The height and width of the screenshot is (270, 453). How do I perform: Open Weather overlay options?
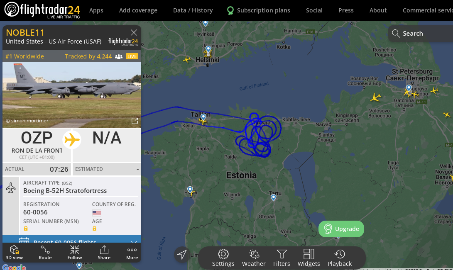pos(254,258)
